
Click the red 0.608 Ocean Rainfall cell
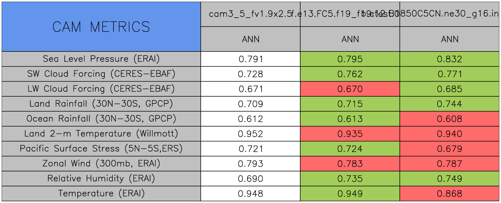pyautogui.click(x=450, y=119)
